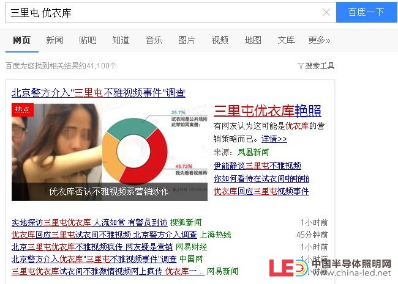Focus the search input containing 三里屯 优衣库
The image size is (398, 284).
[x=164, y=12]
